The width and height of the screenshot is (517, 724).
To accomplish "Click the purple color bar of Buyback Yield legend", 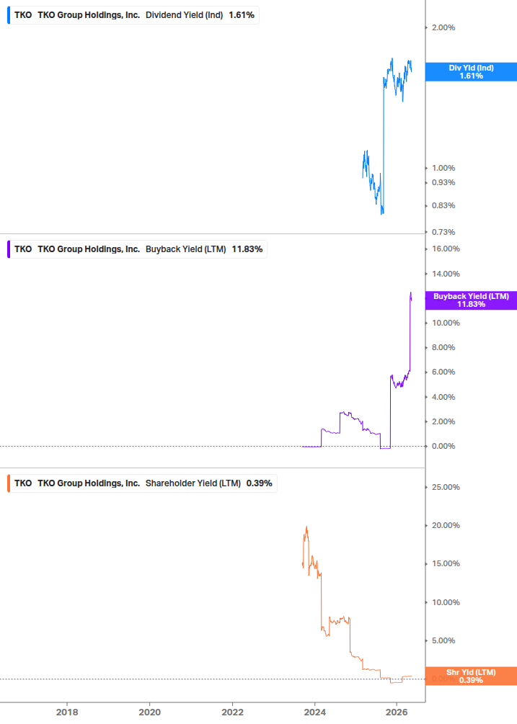I will (9, 249).
